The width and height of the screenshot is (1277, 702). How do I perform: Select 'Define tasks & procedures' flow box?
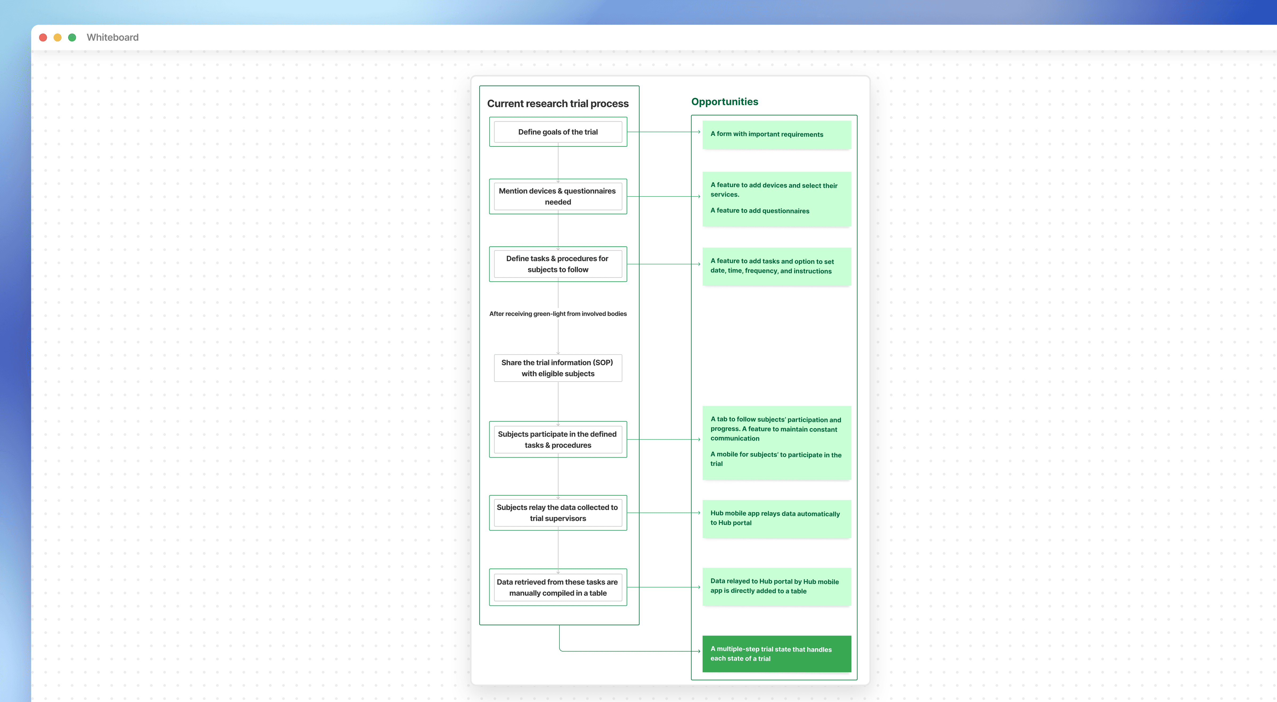pos(558,264)
